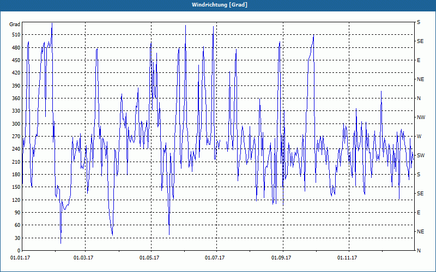Click the 360 degree axis label
Image resolution: width=436 pixels, height=272 pixels.
tap(16, 98)
